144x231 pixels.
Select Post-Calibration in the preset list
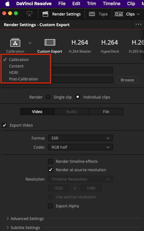(x=23, y=79)
